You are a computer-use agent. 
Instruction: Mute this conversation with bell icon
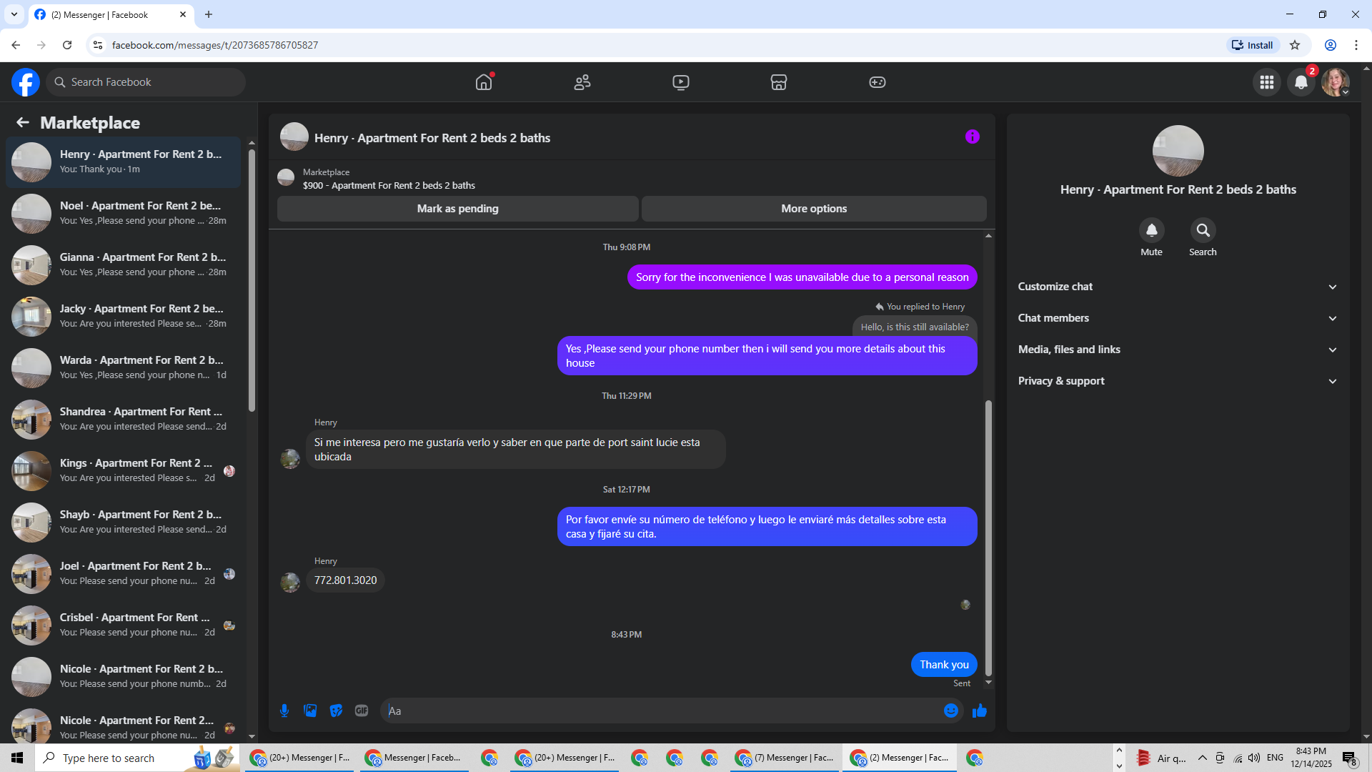click(x=1151, y=230)
